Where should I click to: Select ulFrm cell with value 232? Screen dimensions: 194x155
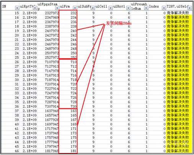[73, 13]
